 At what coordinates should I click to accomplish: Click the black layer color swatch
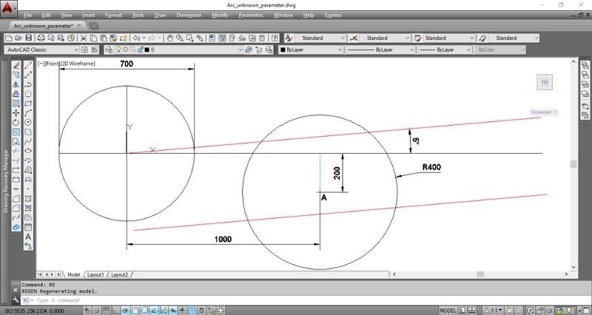(x=146, y=50)
